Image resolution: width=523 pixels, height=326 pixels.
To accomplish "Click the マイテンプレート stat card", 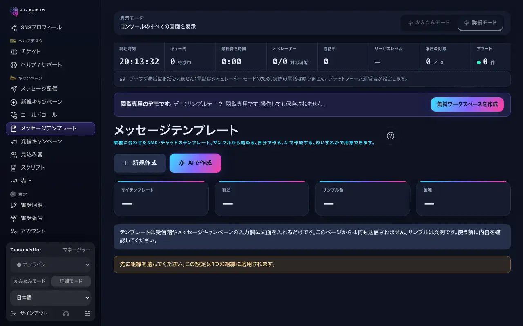I will [161, 198].
